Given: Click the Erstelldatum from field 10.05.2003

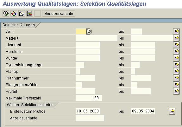Looking at the screenshot, I should [x=88, y=111].
